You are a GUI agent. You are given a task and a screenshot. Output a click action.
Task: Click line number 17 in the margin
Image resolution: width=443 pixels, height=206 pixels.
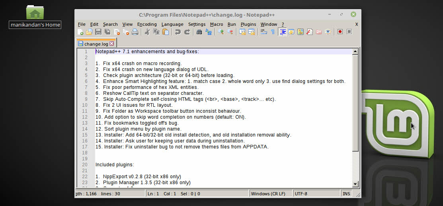tap(85, 146)
